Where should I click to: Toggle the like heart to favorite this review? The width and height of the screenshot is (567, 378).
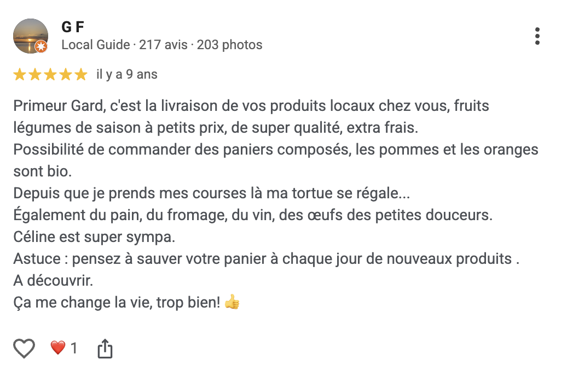(x=24, y=347)
